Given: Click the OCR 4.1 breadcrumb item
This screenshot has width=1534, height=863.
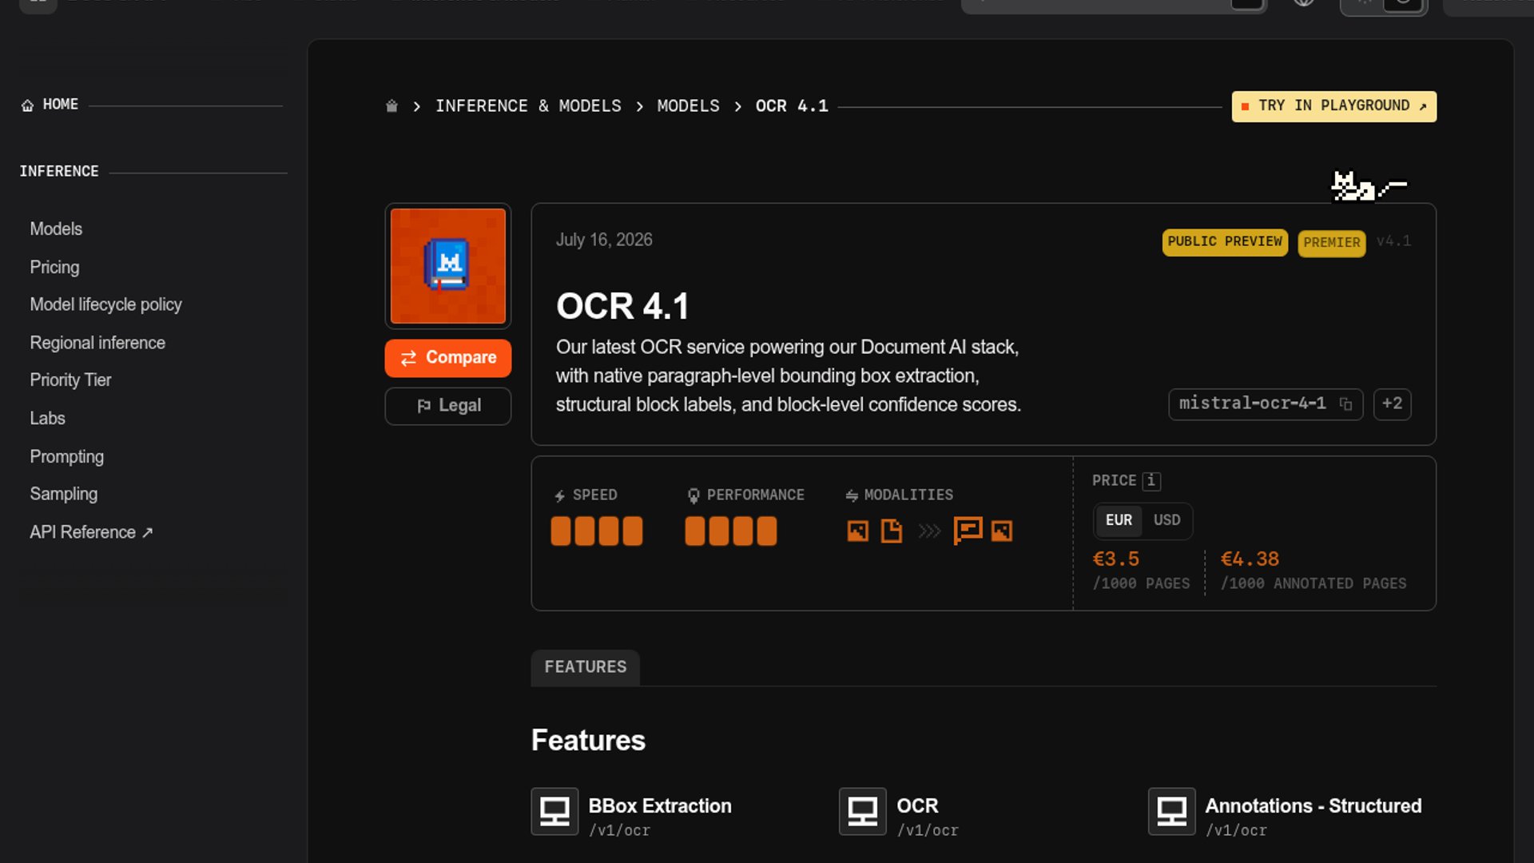Looking at the screenshot, I should click(792, 106).
